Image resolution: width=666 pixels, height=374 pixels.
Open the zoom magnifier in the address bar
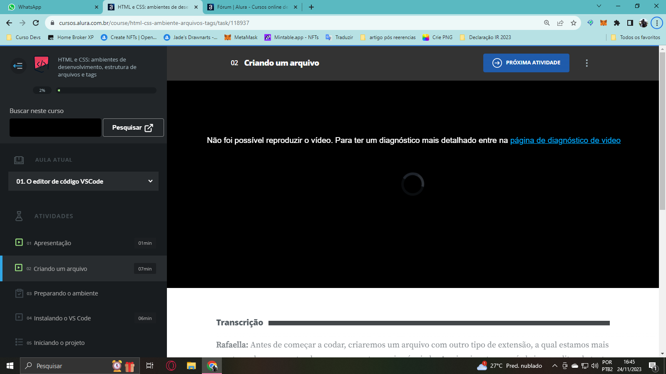click(x=547, y=23)
